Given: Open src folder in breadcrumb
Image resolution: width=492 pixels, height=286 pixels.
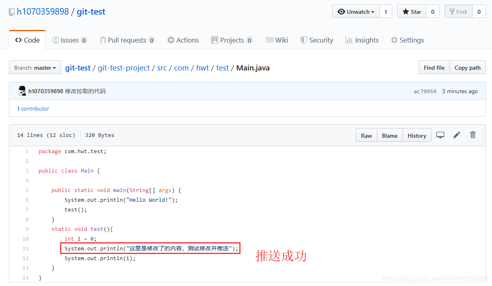Looking at the screenshot, I should click(x=162, y=68).
